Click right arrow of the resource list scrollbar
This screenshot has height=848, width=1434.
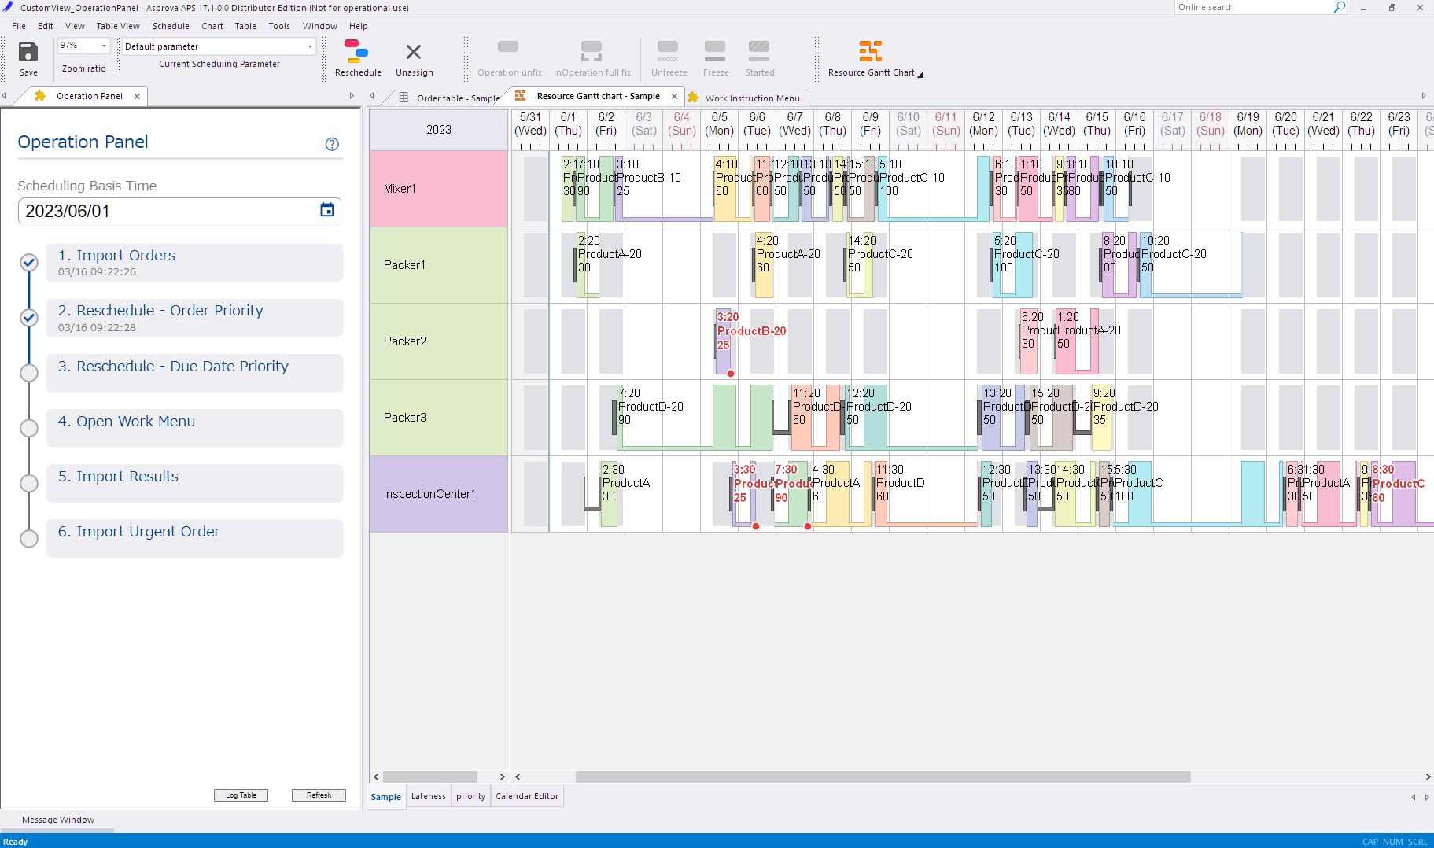pos(503,776)
